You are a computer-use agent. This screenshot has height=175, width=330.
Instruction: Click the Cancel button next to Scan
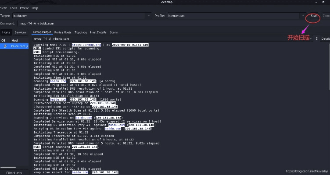pyautogui.click(x=326, y=16)
